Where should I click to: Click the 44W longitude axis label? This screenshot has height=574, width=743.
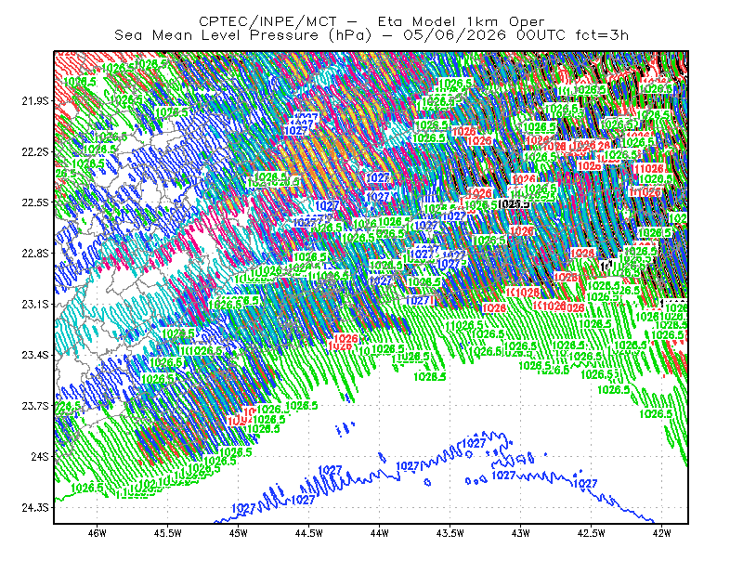tap(380, 533)
